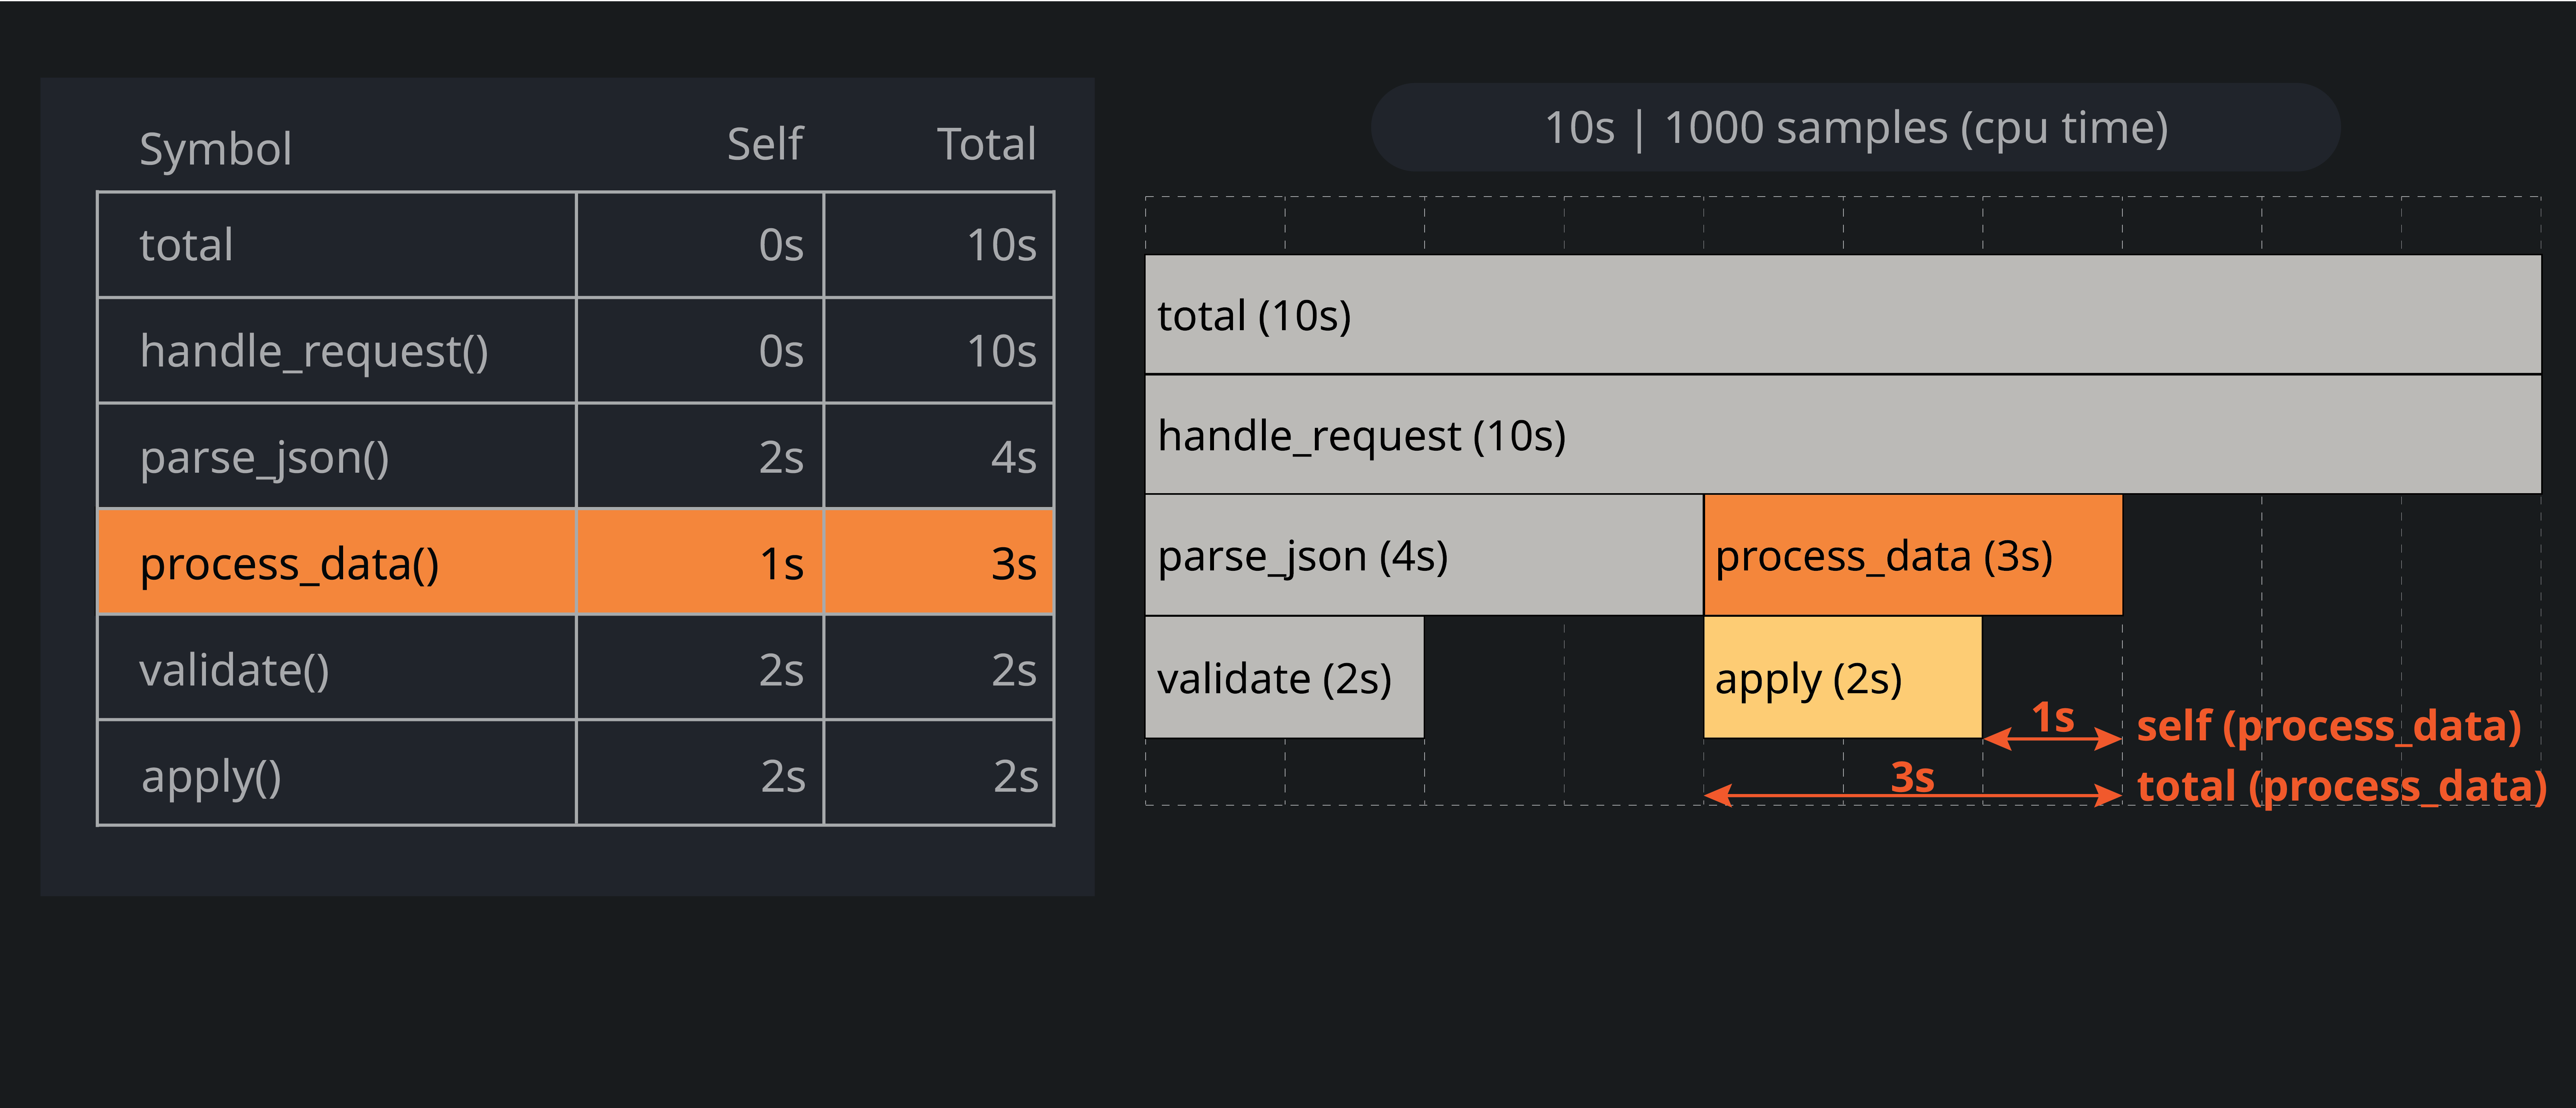Click the 10s samples summary pill
This screenshot has height=1108, width=2576.
tap(1855, 128)
